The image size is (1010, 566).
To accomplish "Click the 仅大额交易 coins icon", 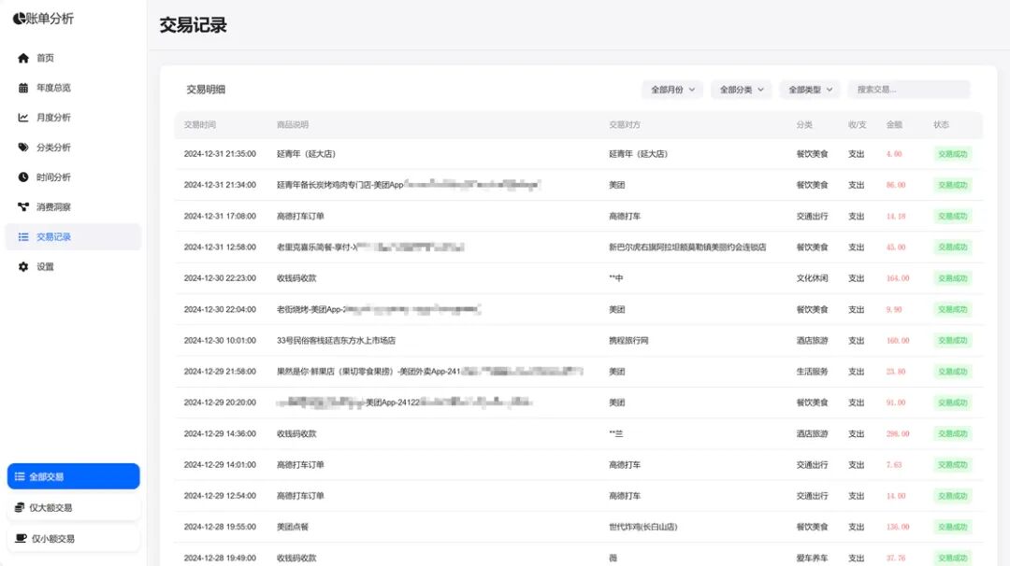I will click(20, 507).
